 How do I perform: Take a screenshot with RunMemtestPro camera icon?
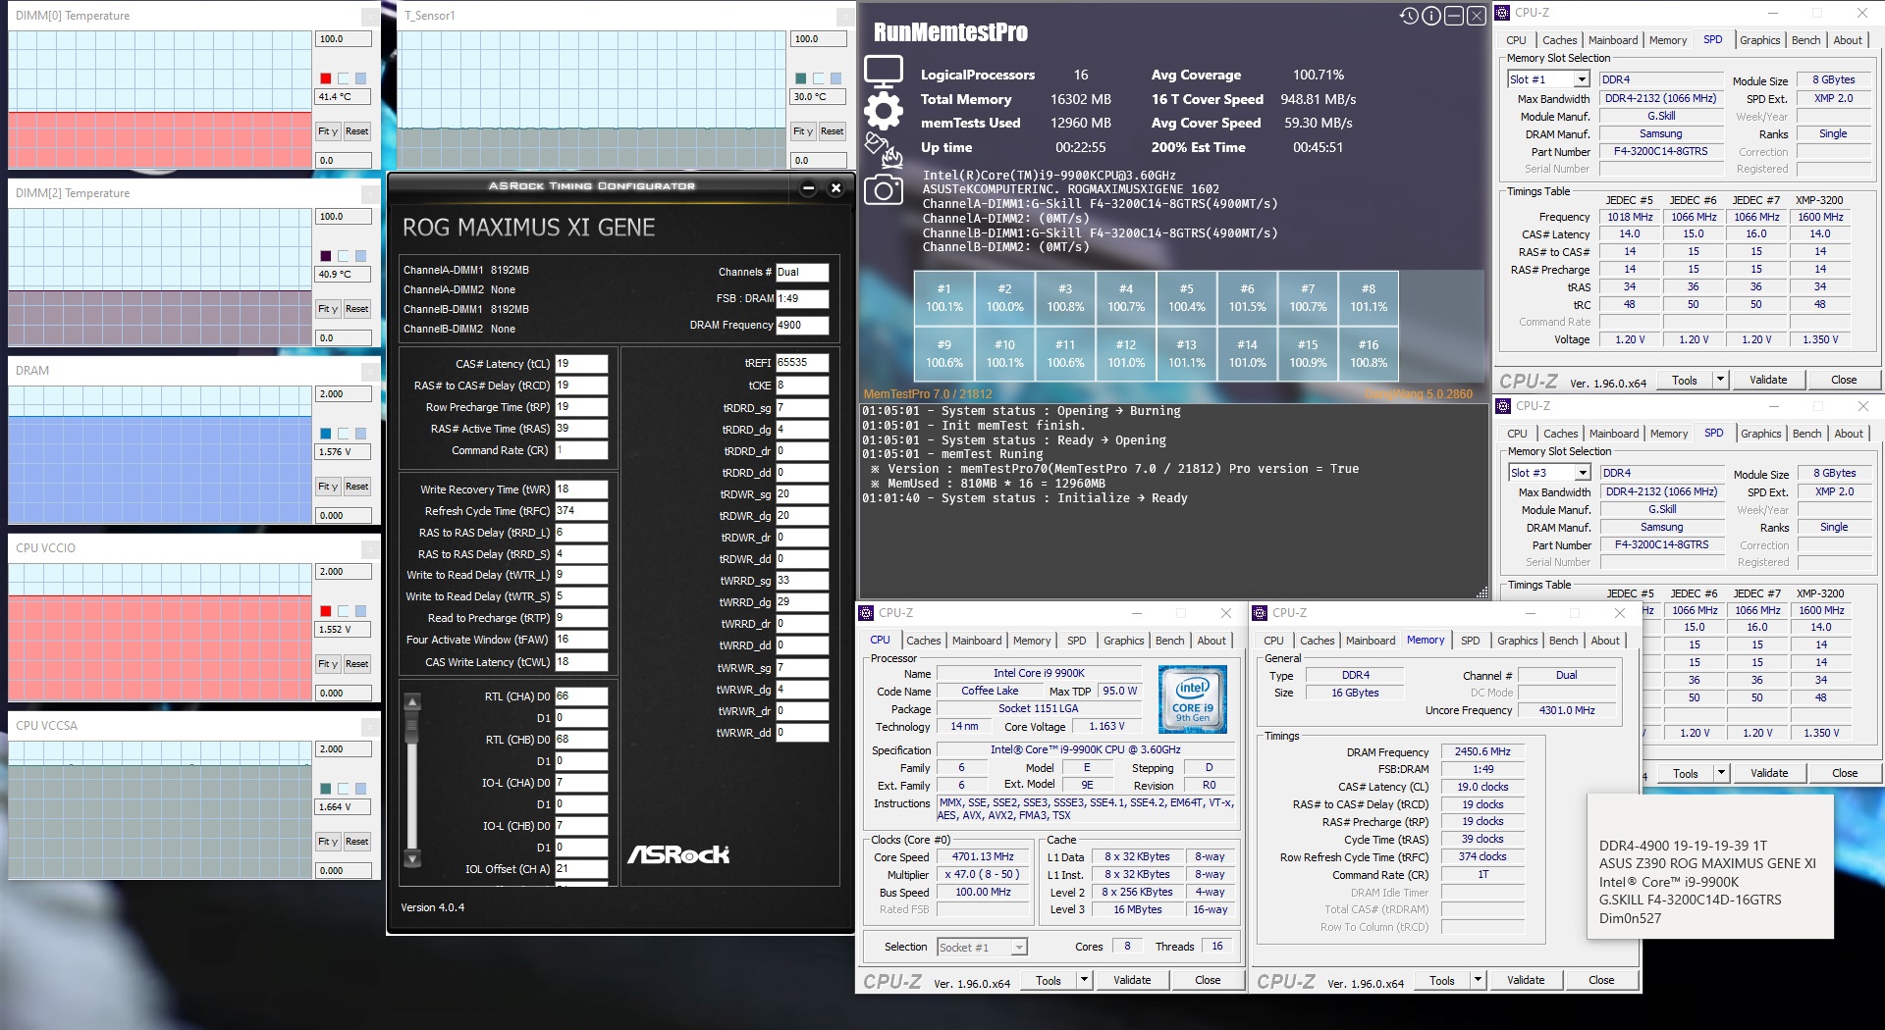(x=883, y=189)
